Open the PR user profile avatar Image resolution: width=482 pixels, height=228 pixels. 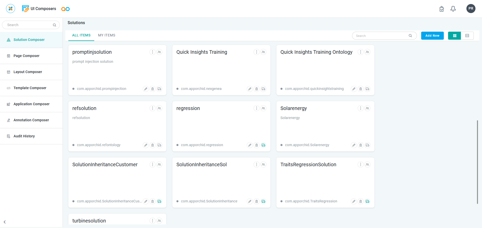[471, 9]
